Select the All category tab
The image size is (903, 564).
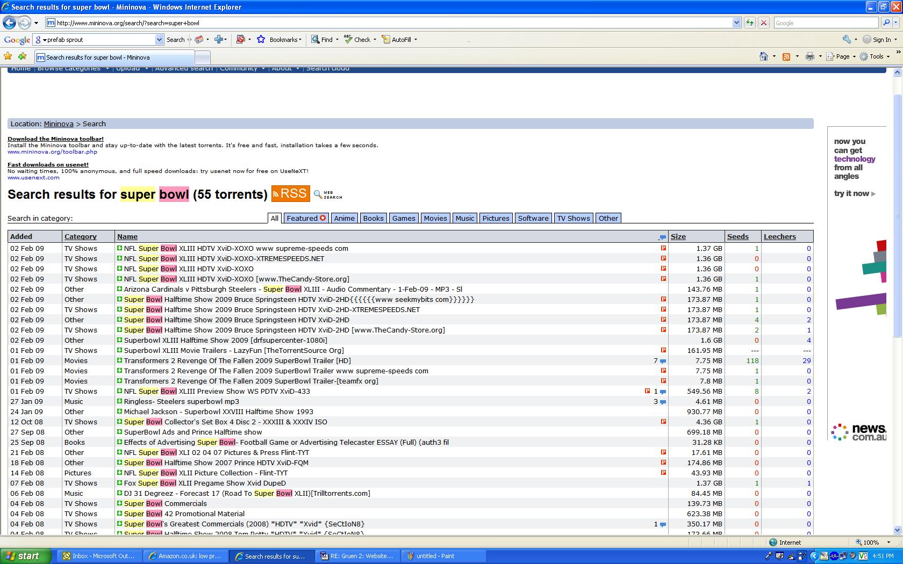pos(275,218)
